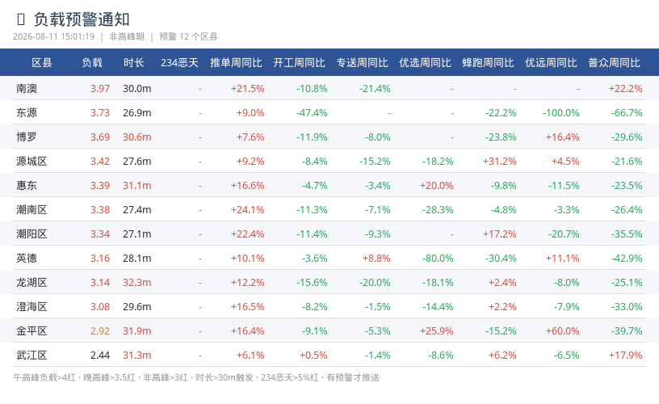Click +60.0% in the 金平区 row
The width and height of the screenshot is (659, 404).
pyautogui.click(x=563, y=330)
